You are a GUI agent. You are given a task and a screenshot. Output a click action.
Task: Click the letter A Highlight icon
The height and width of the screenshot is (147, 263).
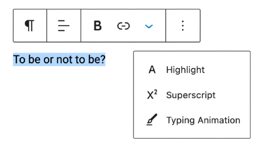[x=152, y=70]
